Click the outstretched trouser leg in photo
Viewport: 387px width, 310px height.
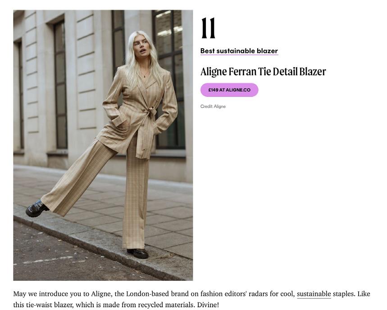(79, 178)
